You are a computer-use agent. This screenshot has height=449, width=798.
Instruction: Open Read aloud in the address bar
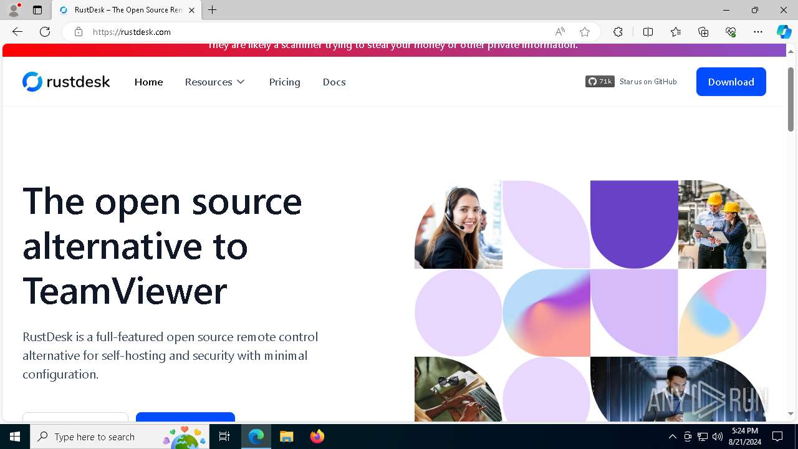(560, 32)
